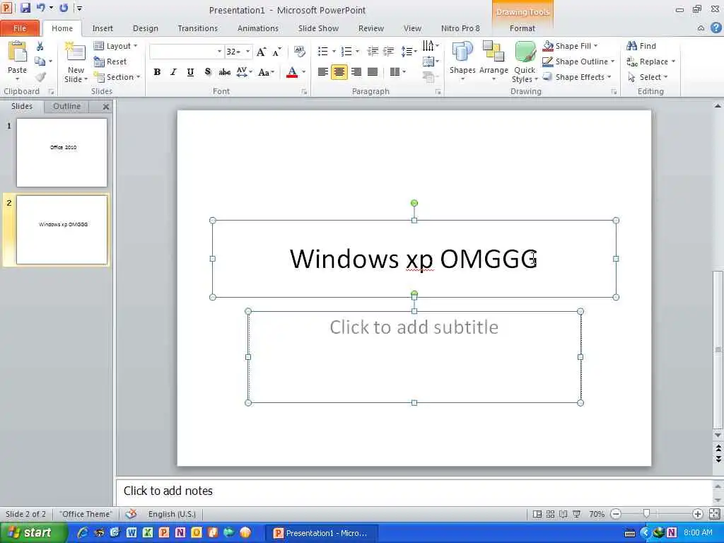Expand the Section dropdown
Viewport: 724px width, 543px height.
click(117, 77)
